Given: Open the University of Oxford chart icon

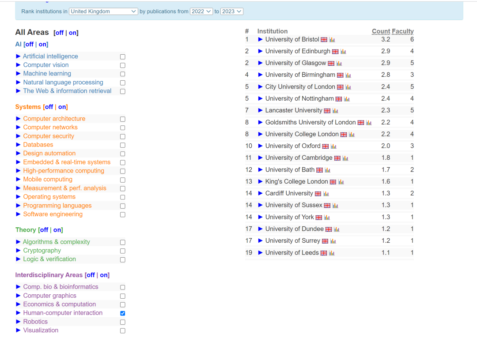Looking at the screenshot, I should point(333,146).
